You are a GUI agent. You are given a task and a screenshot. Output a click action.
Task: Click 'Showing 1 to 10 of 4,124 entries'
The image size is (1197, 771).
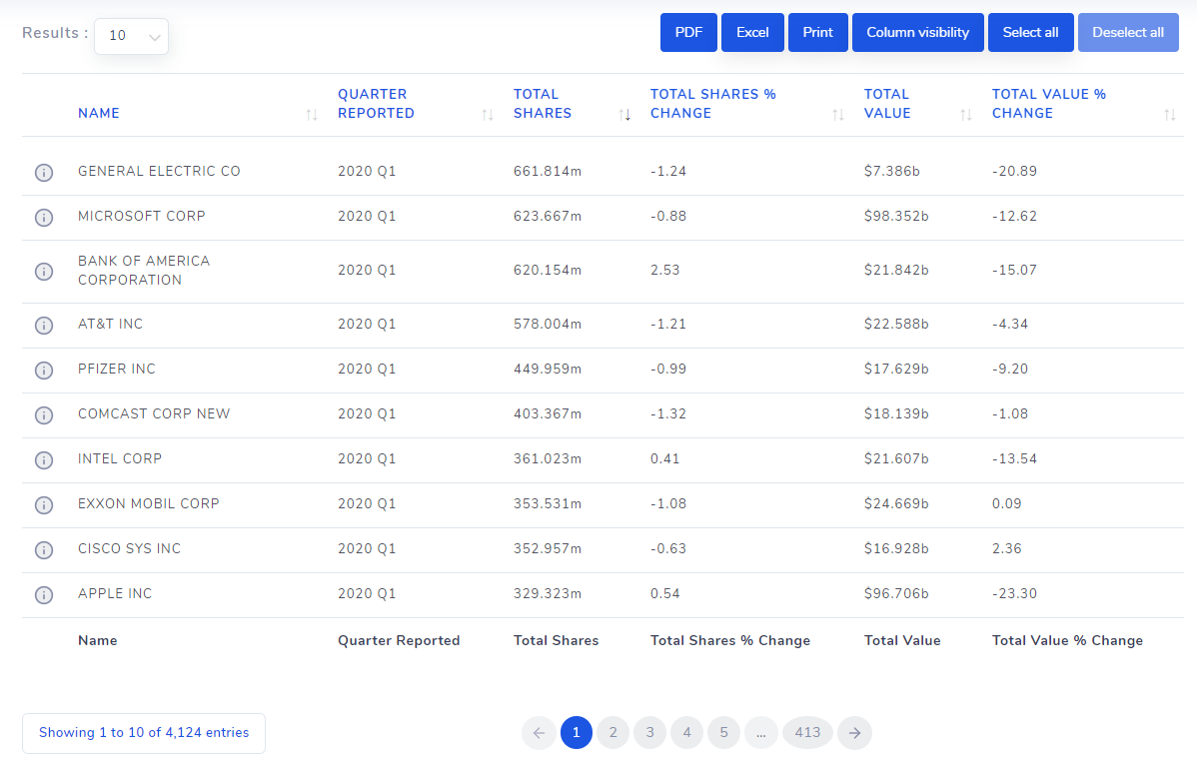[x=144, y=733]
